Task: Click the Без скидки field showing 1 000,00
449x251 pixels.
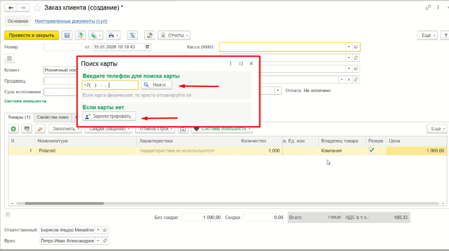Action: coord(201,218)
